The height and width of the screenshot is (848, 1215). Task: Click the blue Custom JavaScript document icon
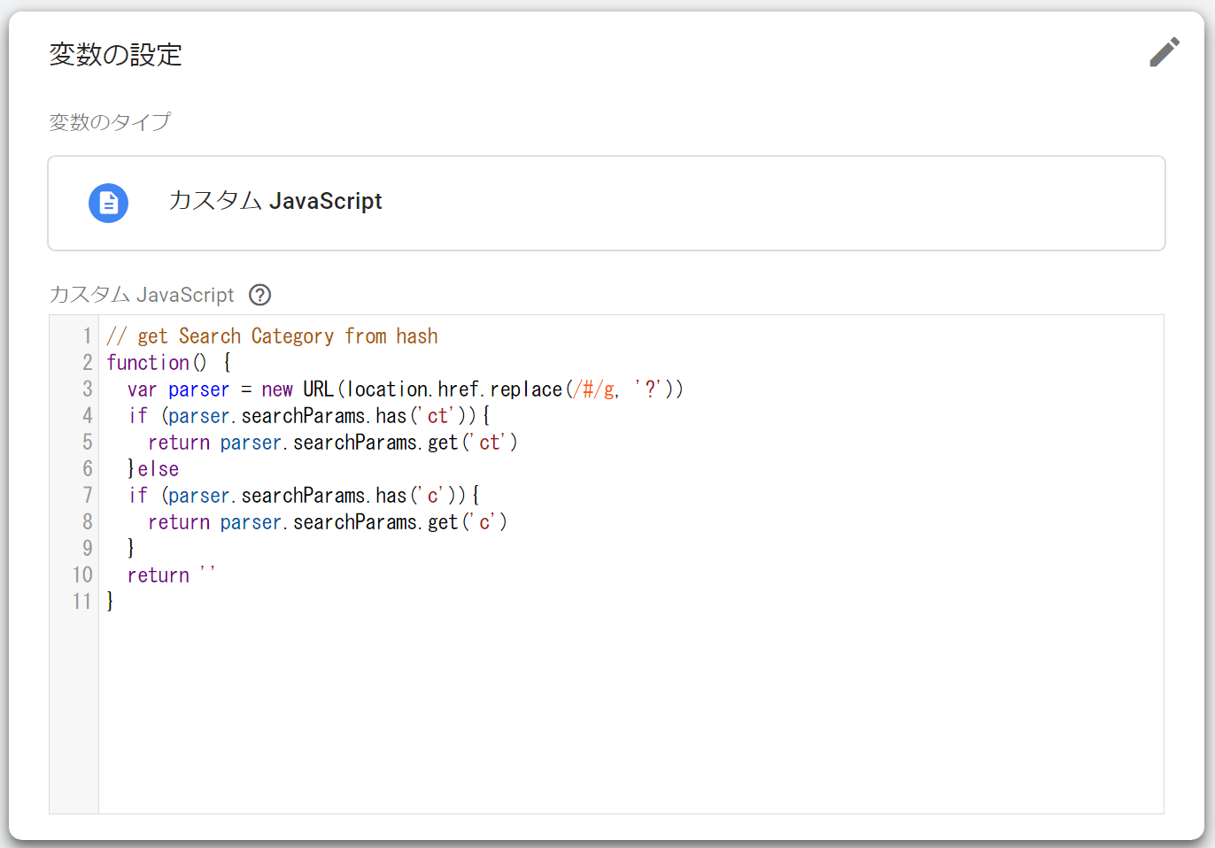point(108,203)
